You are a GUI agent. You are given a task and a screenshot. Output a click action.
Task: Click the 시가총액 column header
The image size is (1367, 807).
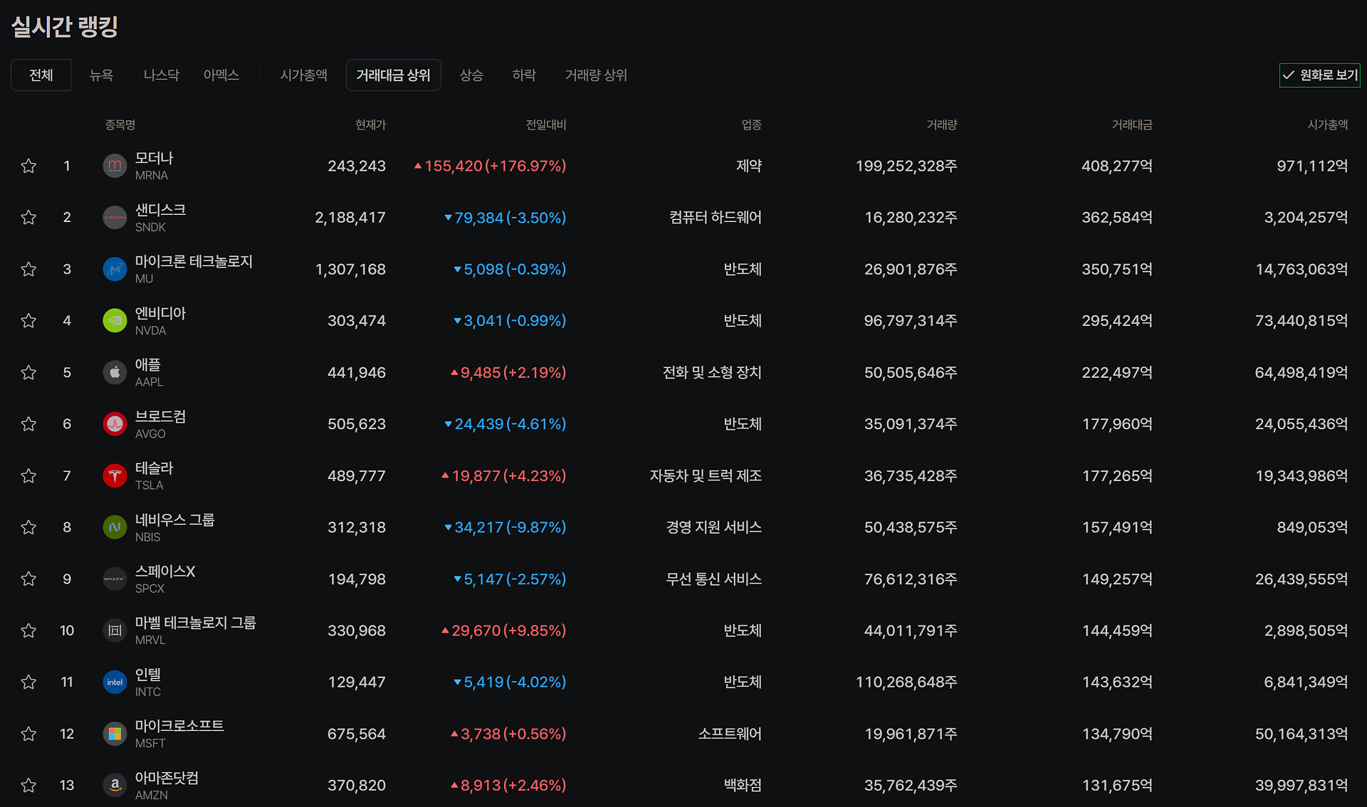pos(1328,125)
